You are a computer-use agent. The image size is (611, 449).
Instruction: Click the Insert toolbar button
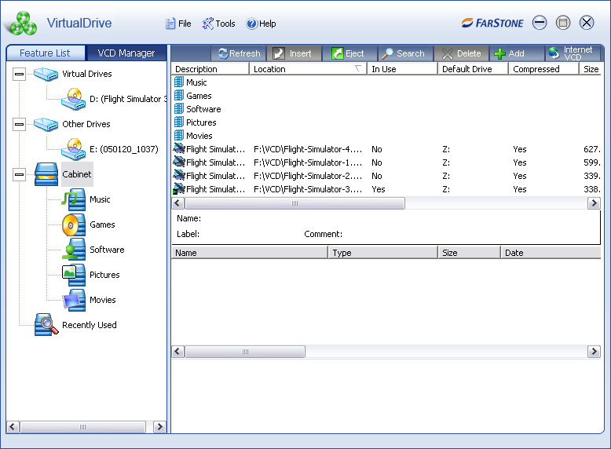pos(295,53)
